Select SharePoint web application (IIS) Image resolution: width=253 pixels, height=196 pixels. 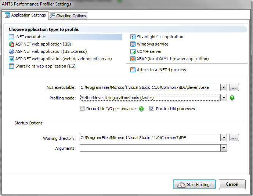click(x=42, y=66)
